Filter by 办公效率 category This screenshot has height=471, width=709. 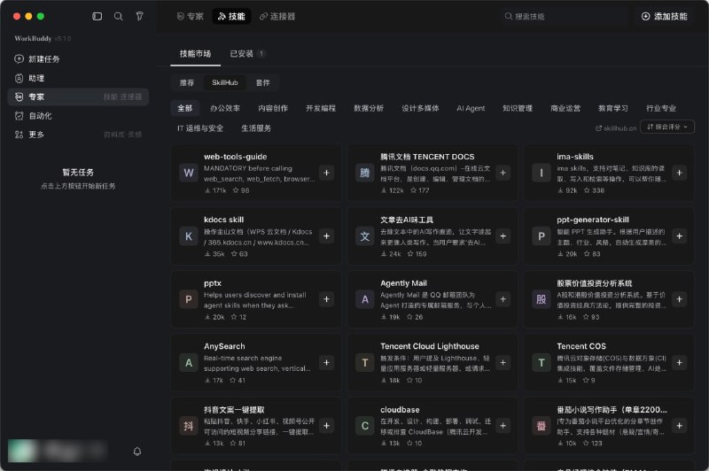(x=225, y=108)
